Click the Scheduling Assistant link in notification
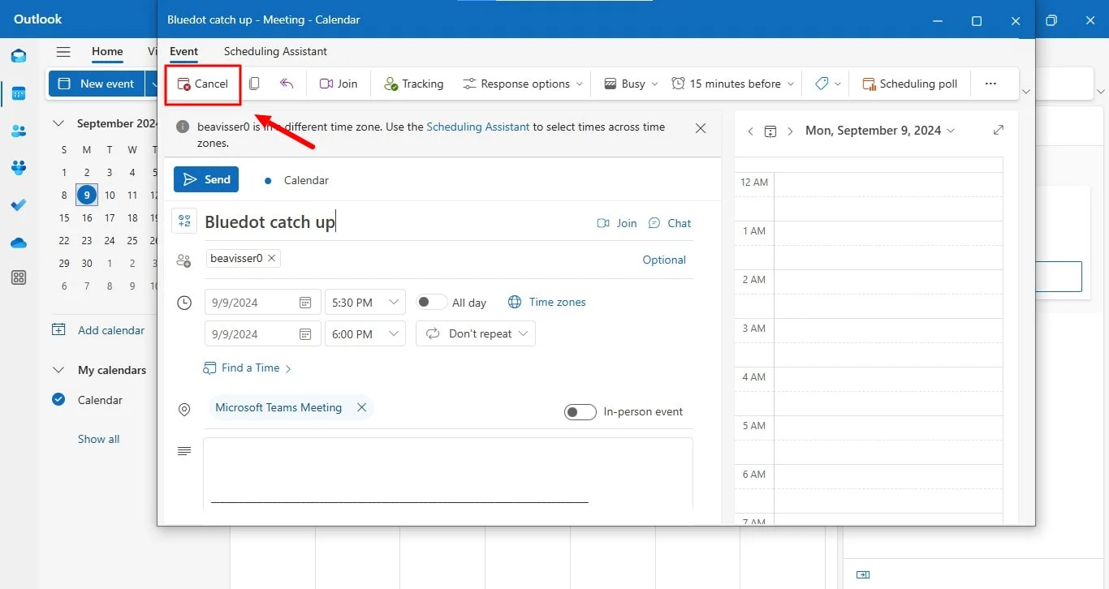 point(478,127)
